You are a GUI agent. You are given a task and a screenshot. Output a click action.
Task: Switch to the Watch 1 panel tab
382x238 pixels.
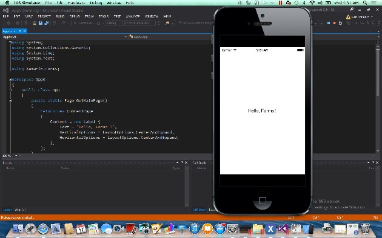point(20,210)
